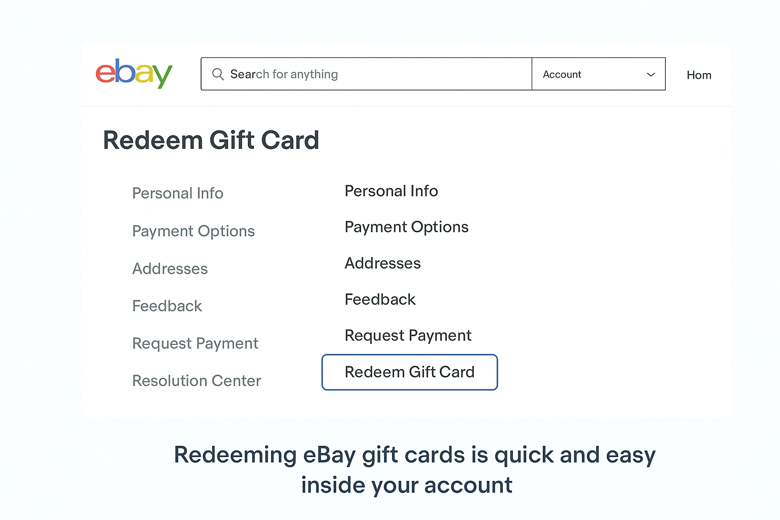Click the eBay logo
This screenshot has height=520, width=780.
(134, 74)
